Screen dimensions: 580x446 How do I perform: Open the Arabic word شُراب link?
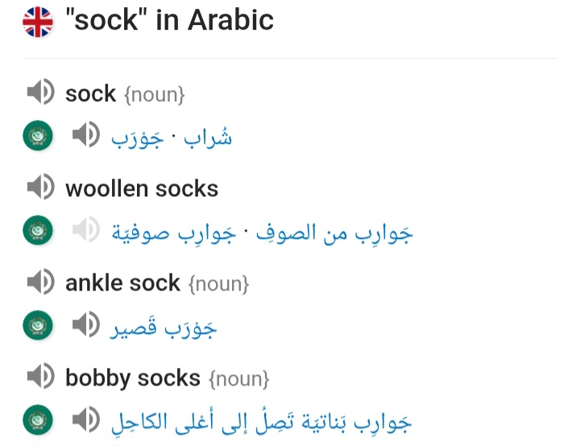(x=208, y=138)
